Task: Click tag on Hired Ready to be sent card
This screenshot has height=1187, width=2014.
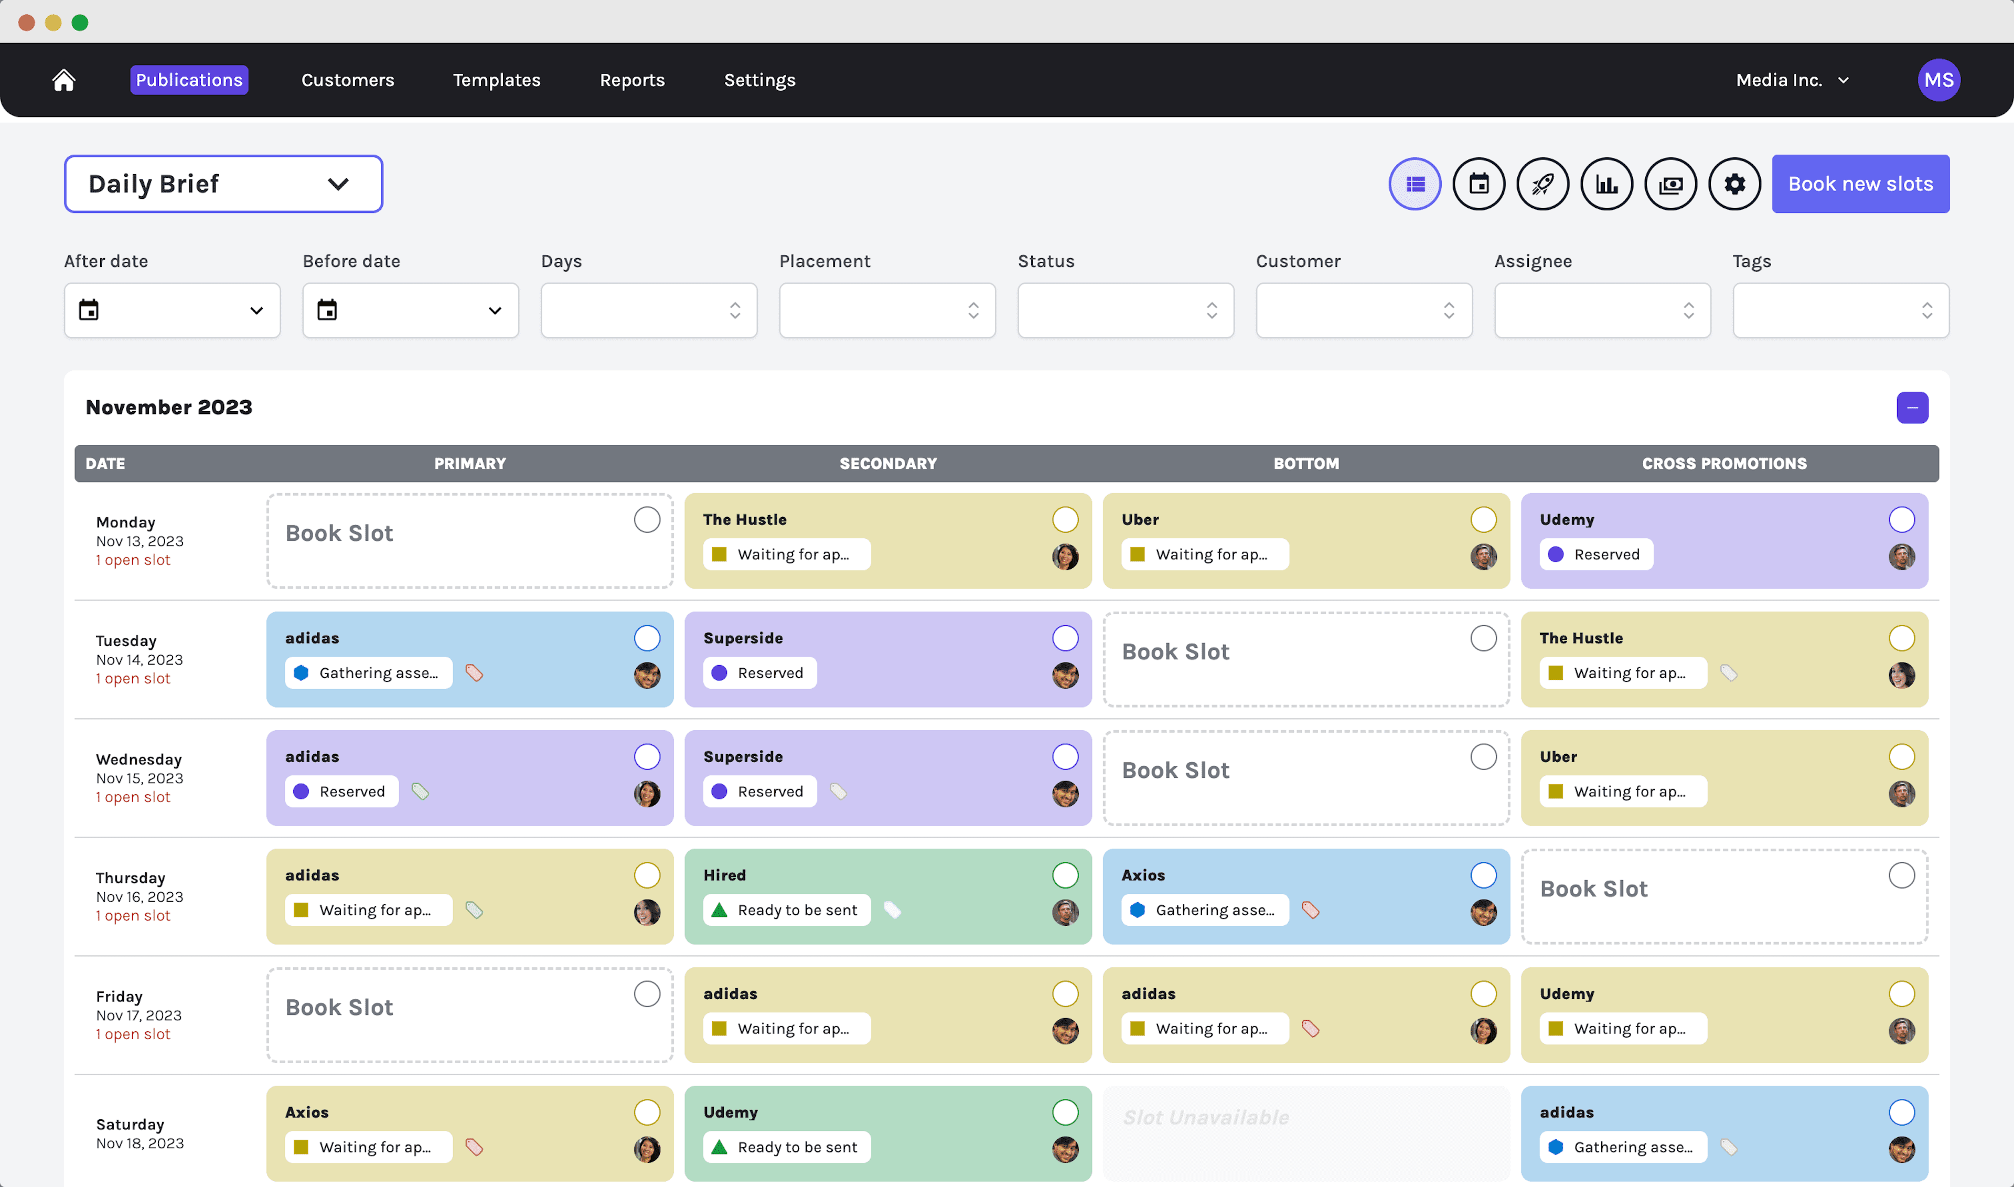Action: (x=893, y=910)
